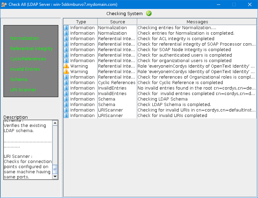The image size is (258, 198).
Task: Click the application icon in title bar
Action: click(4, 4)
